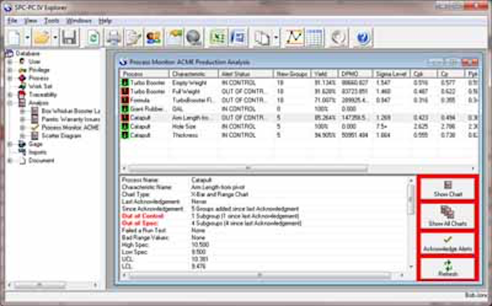
Task: Open the View menu
Action: click(31, 21)
